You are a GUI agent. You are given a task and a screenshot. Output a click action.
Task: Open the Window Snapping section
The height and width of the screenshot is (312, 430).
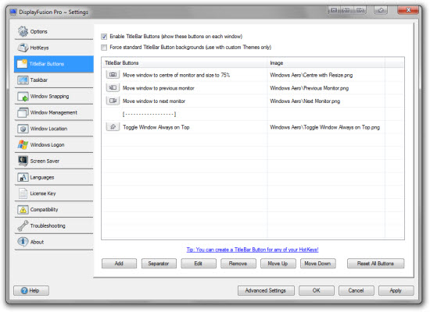tap(54, 97)
